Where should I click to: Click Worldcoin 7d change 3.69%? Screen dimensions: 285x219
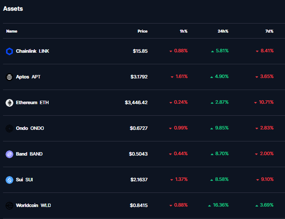coord(264,205)
